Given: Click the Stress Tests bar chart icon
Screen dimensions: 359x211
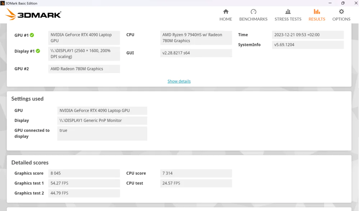Looking at the screenshot, I should (288, 11).
